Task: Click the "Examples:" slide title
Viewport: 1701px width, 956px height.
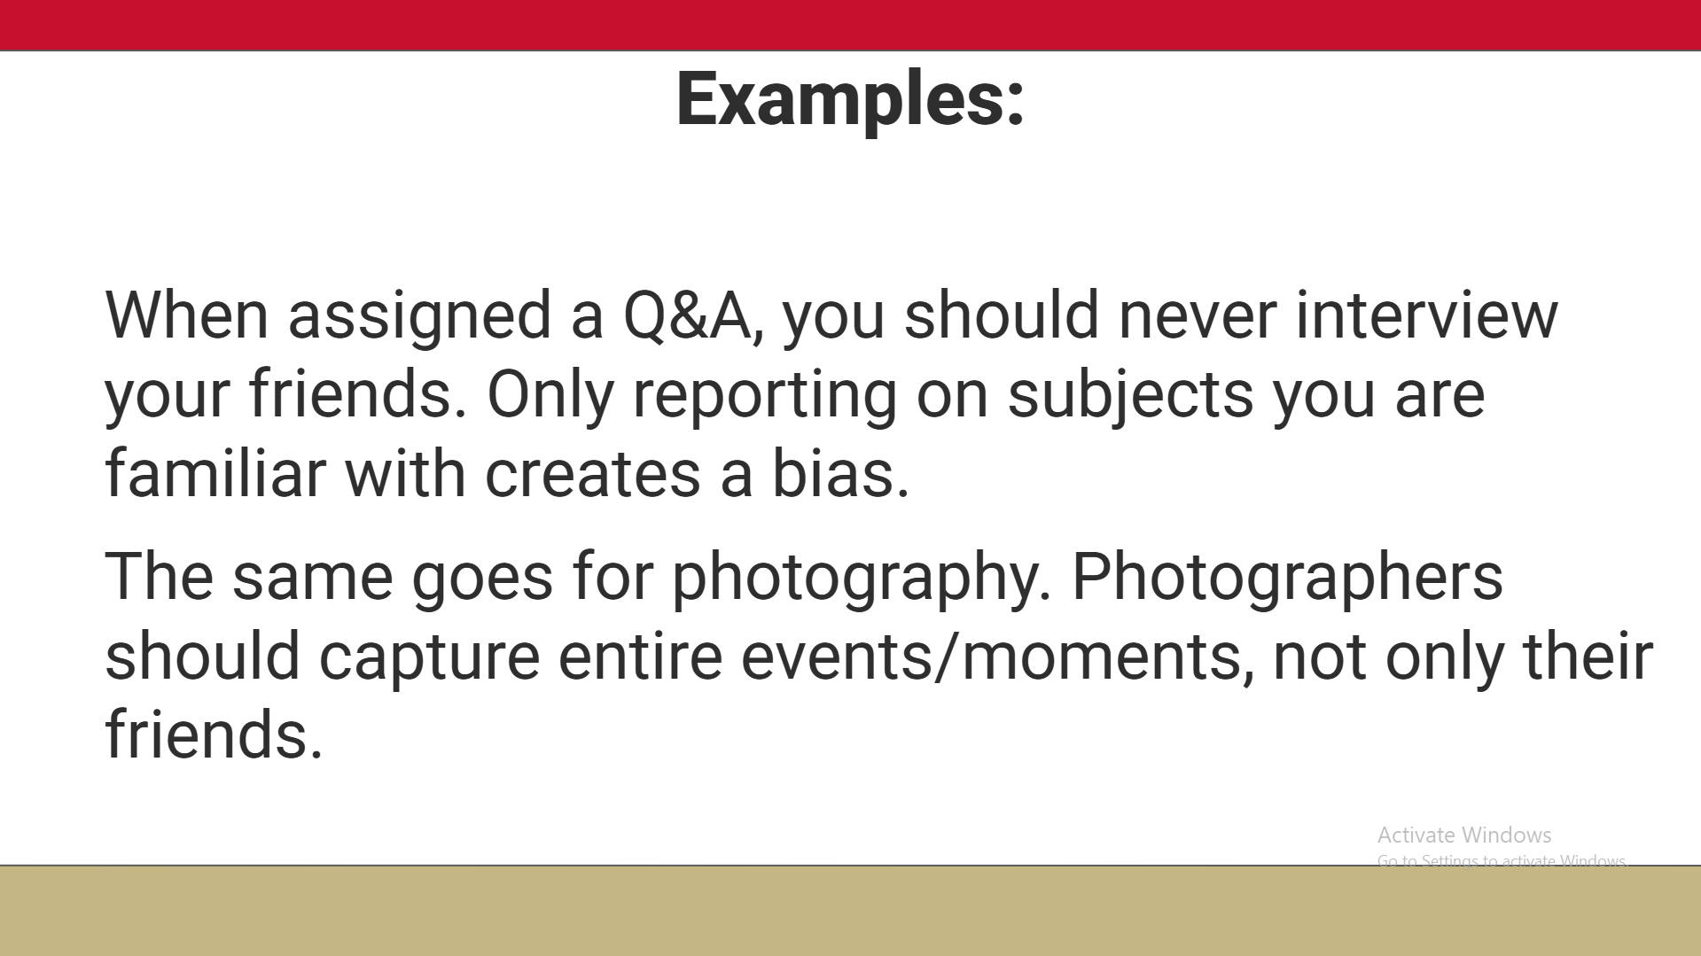Action: [x=850, y=99]
